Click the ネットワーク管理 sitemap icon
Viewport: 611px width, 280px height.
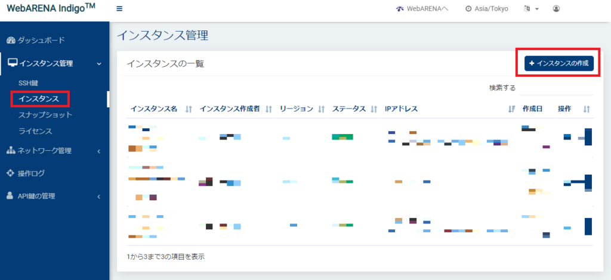click(11, 151)
